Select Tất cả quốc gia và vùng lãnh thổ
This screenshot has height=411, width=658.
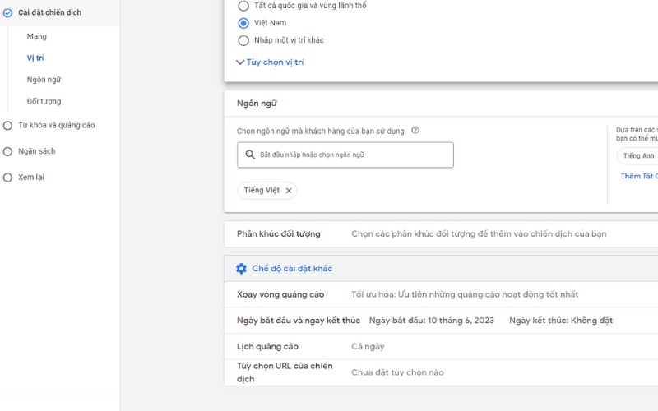pyautogui.click(x=243, y=6)
